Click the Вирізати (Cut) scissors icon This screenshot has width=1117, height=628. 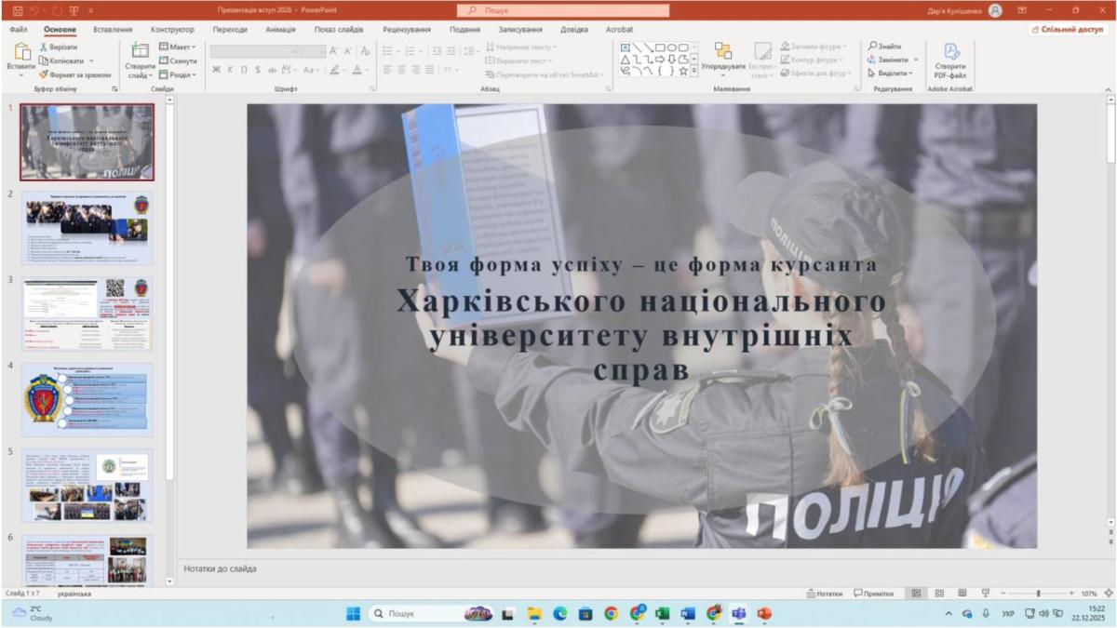pos(43,47)
